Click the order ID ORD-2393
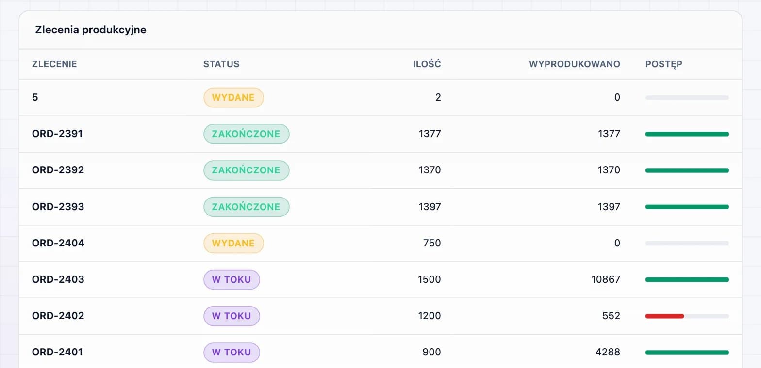The image size is (761, 368). pyautogui.click(x=58, y=207)
